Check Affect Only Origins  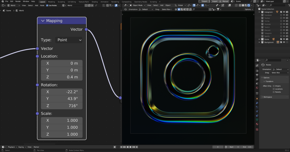(x=274, y=86)
